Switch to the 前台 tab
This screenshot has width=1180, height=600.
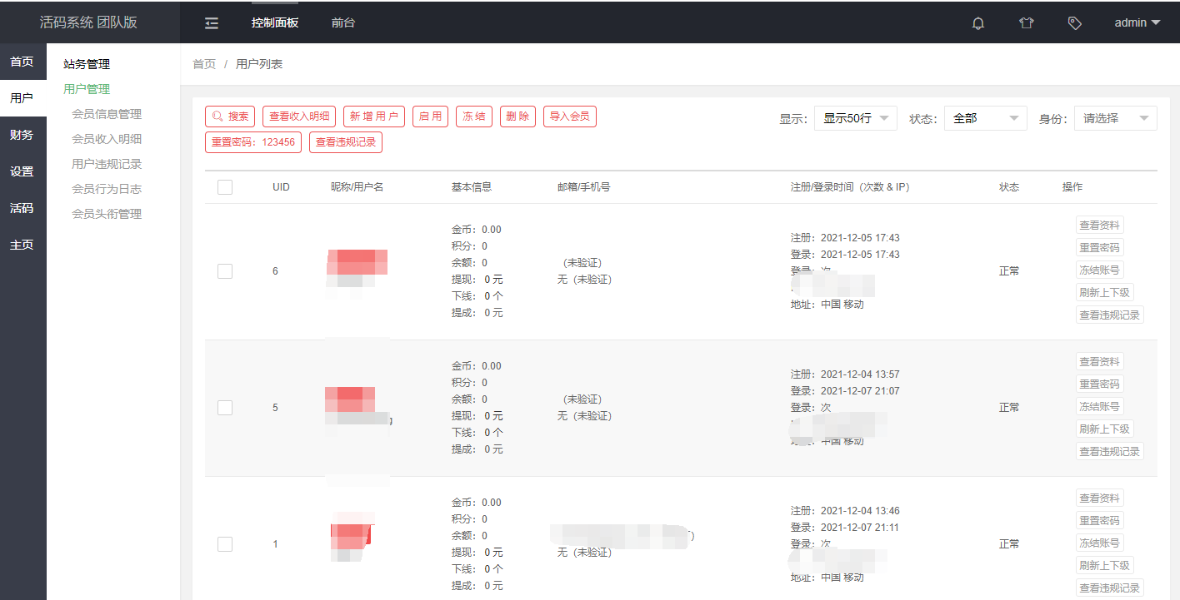[x=342, y=23]
